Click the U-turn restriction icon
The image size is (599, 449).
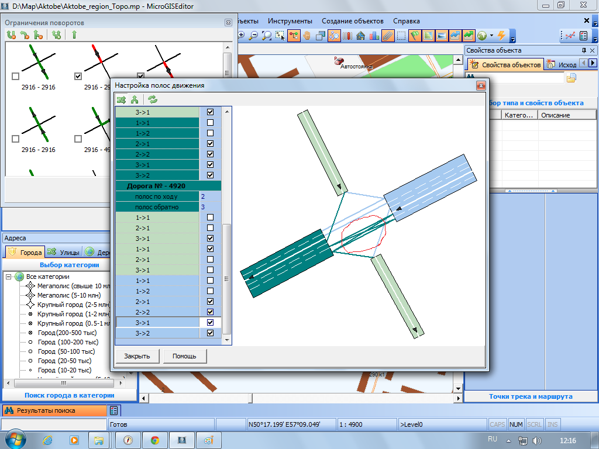[x=11, y=35]
